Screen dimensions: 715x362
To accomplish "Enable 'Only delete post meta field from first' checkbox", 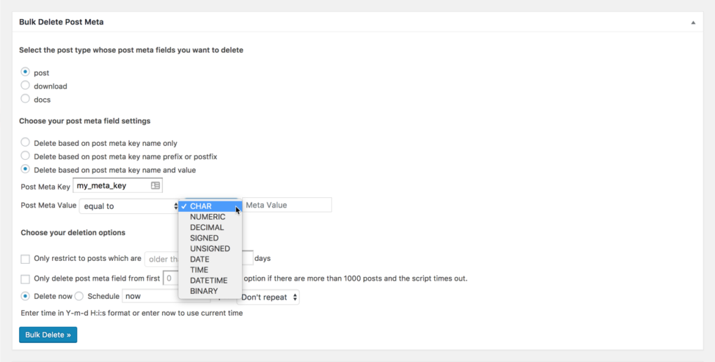I will pos(25,279).
